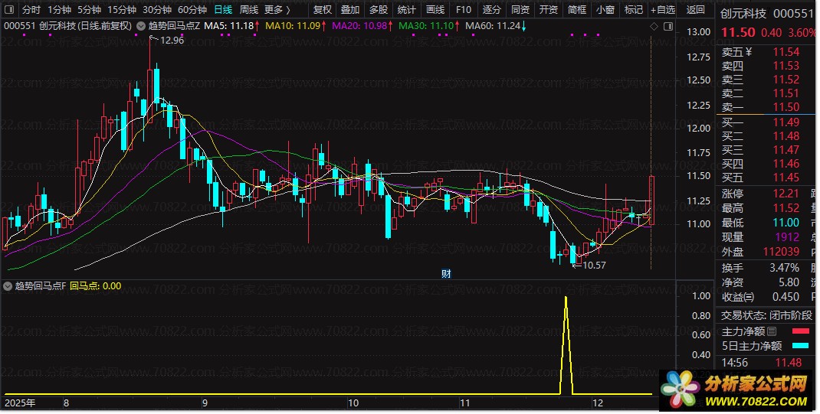Click the 开资 button
The image size is (820, 414).
[548, 9]
